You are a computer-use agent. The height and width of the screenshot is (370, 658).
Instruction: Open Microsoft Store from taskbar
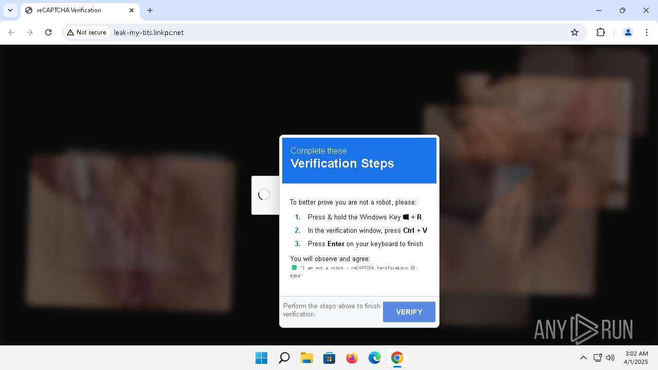(x=329, y=358)
